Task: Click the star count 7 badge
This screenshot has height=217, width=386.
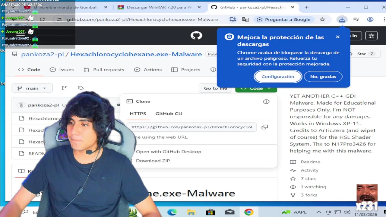Action: pos(372,54)
